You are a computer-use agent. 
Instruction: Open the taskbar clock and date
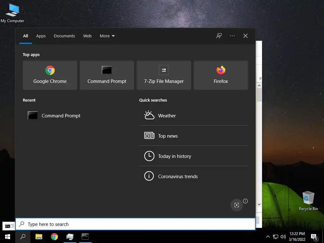pyautogui.click(x=297, y=237)
